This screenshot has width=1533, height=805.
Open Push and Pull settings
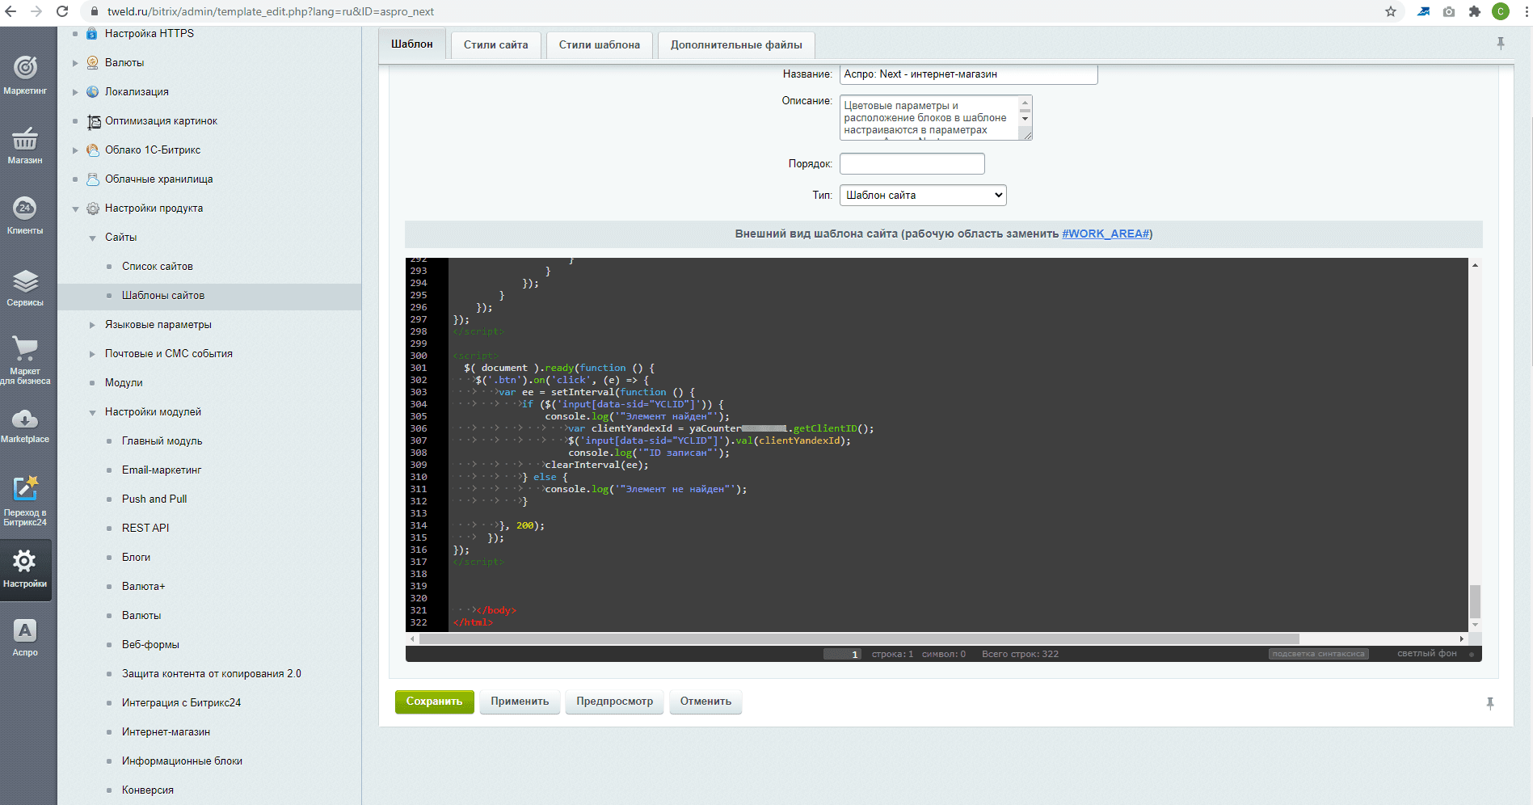154,499
